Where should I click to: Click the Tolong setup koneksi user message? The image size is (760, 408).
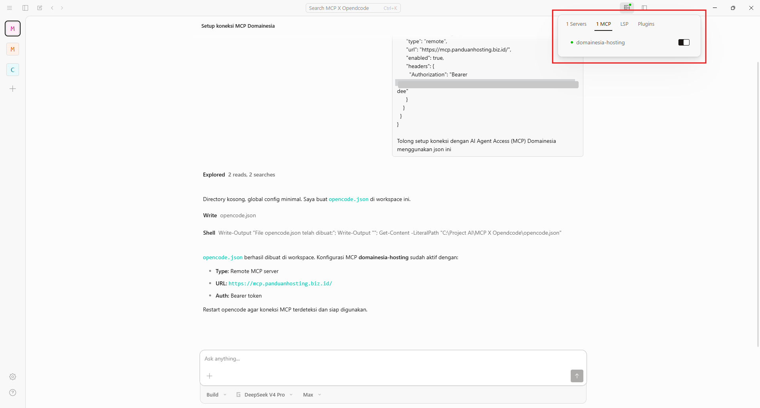476,145
